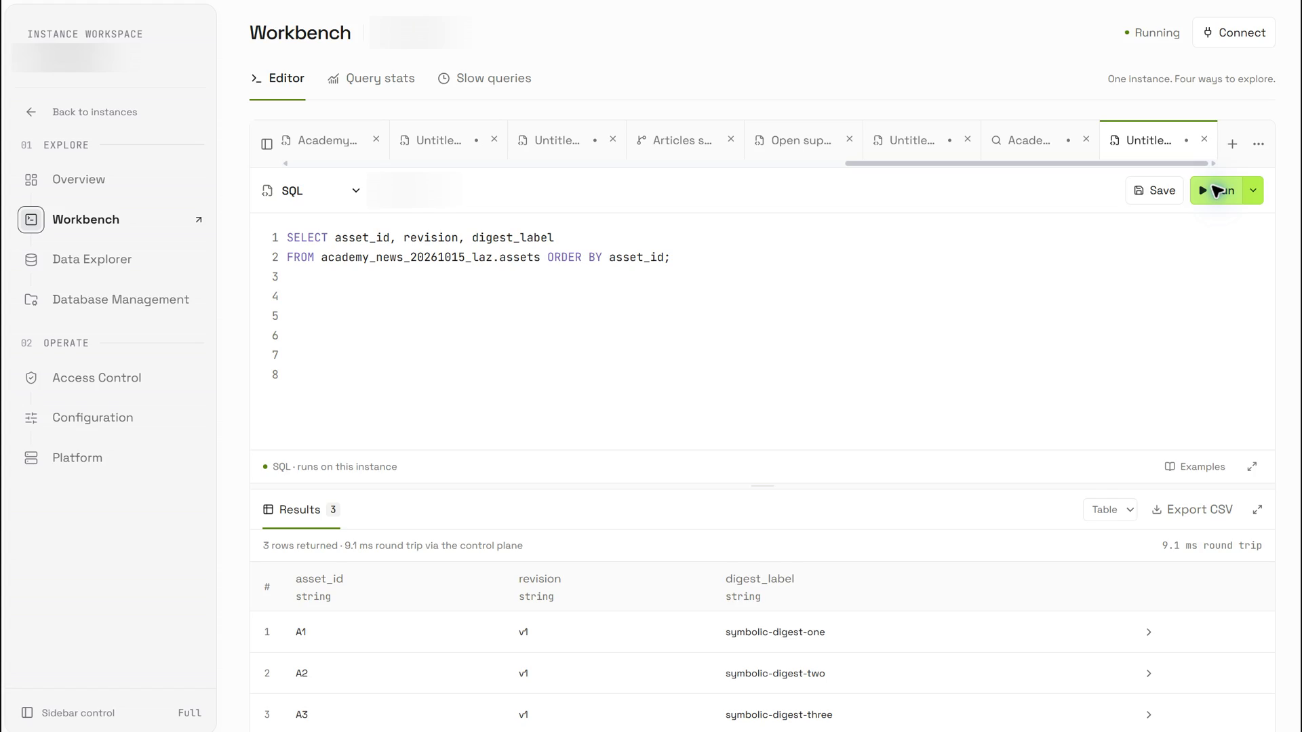Open the Table view dropdown
This screenshot has width=1302, height=732.
pyautogui.click(x=1110, y=510)
